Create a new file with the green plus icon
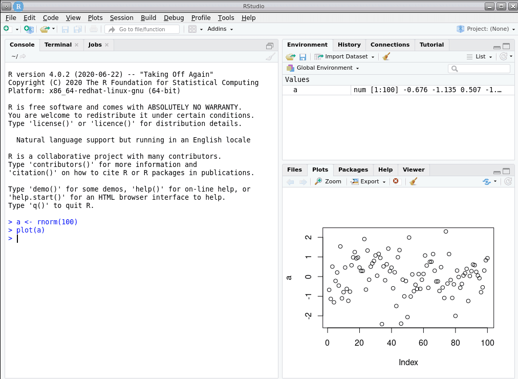Viewport: 518px width, 379px height. click(7, 29)
